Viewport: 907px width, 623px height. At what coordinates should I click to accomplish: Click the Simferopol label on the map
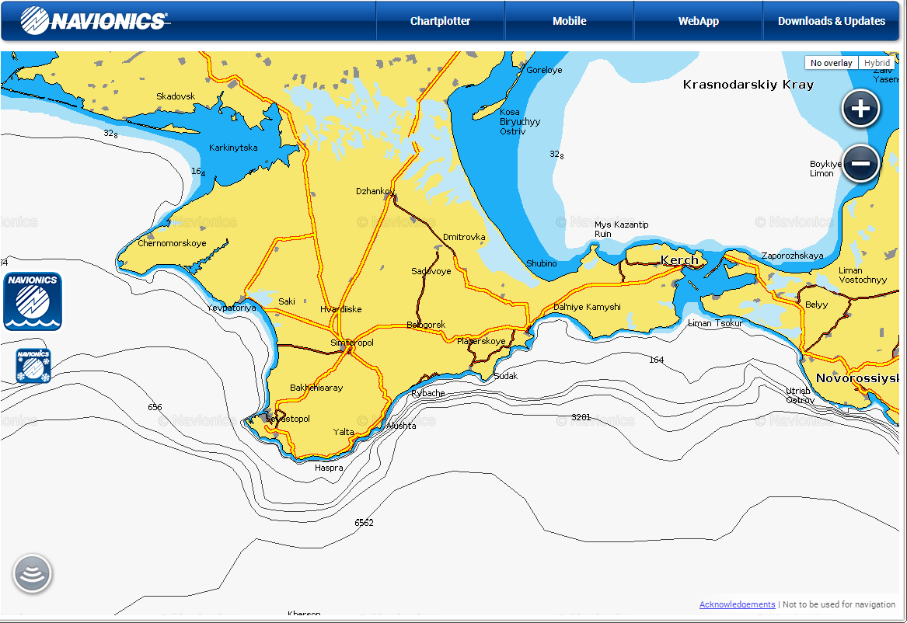pyautogui.click(x=352, y=343)
